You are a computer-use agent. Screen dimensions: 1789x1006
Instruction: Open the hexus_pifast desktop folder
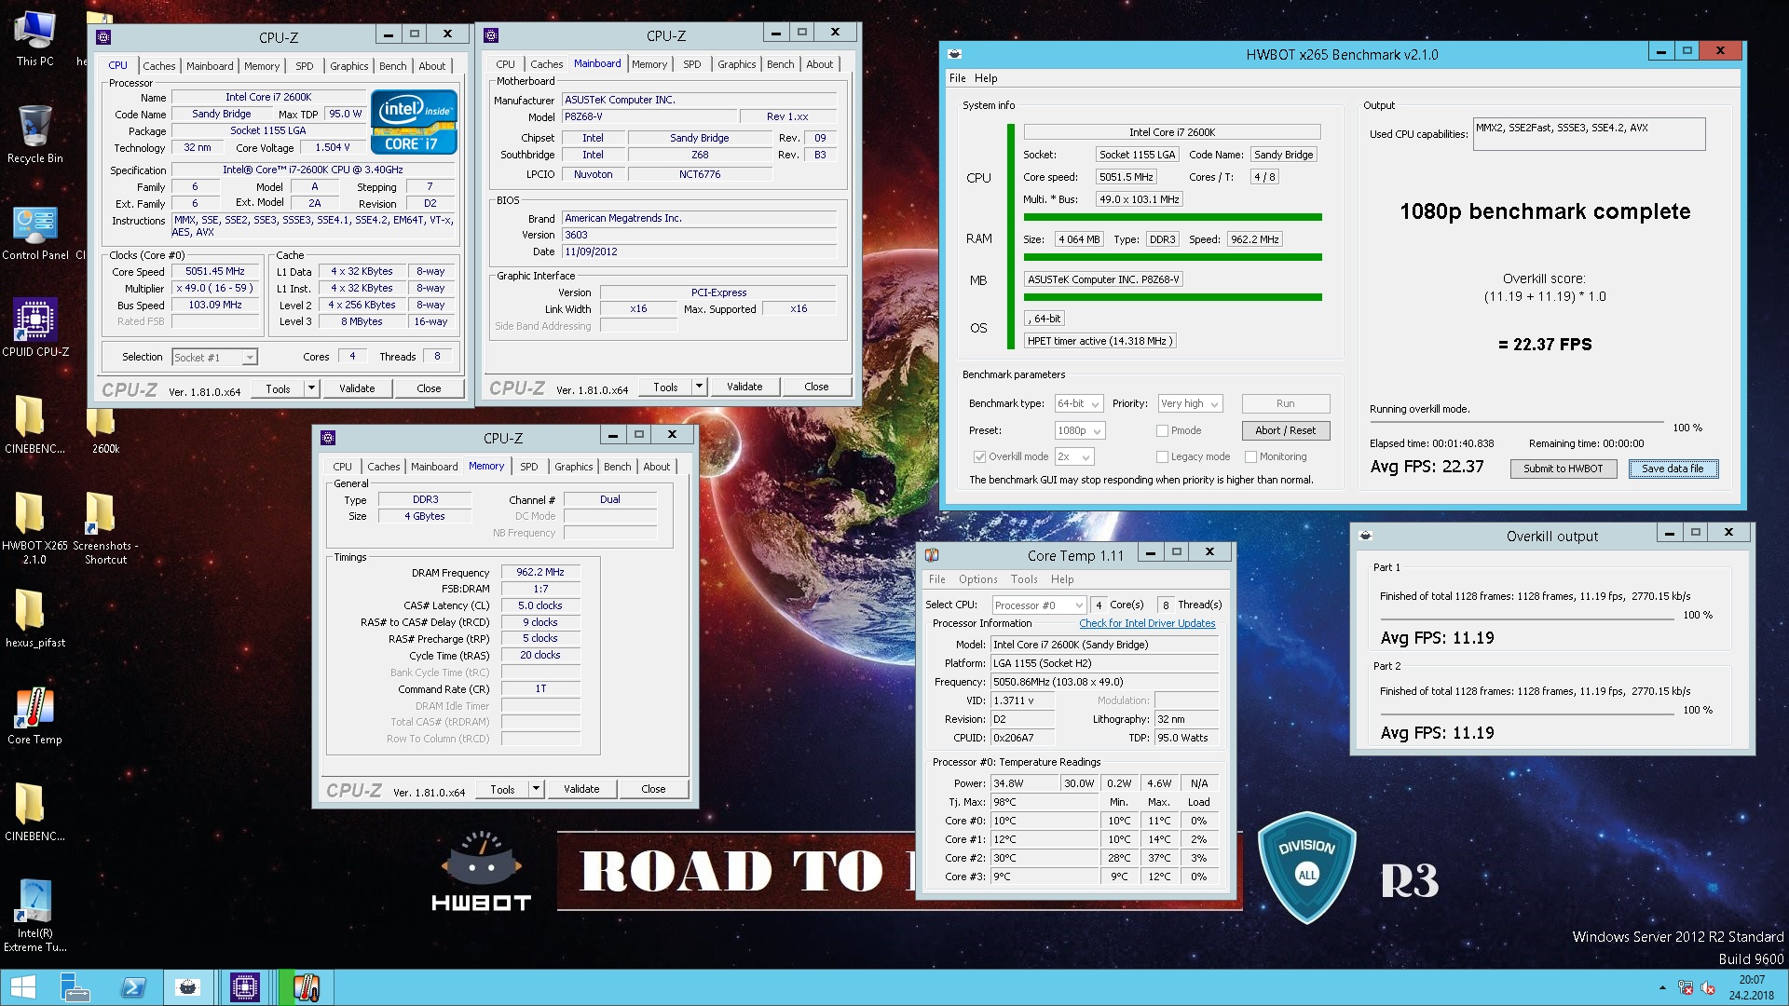click(x=34, y=619)
